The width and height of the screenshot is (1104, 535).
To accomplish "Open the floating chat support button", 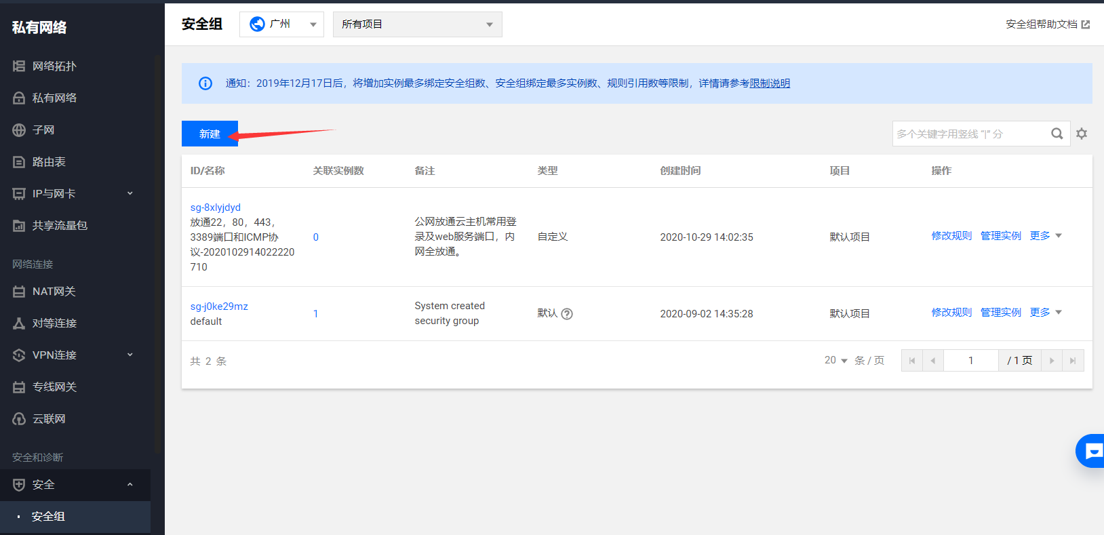I will pyautogui.click(x=1092, y=451).
